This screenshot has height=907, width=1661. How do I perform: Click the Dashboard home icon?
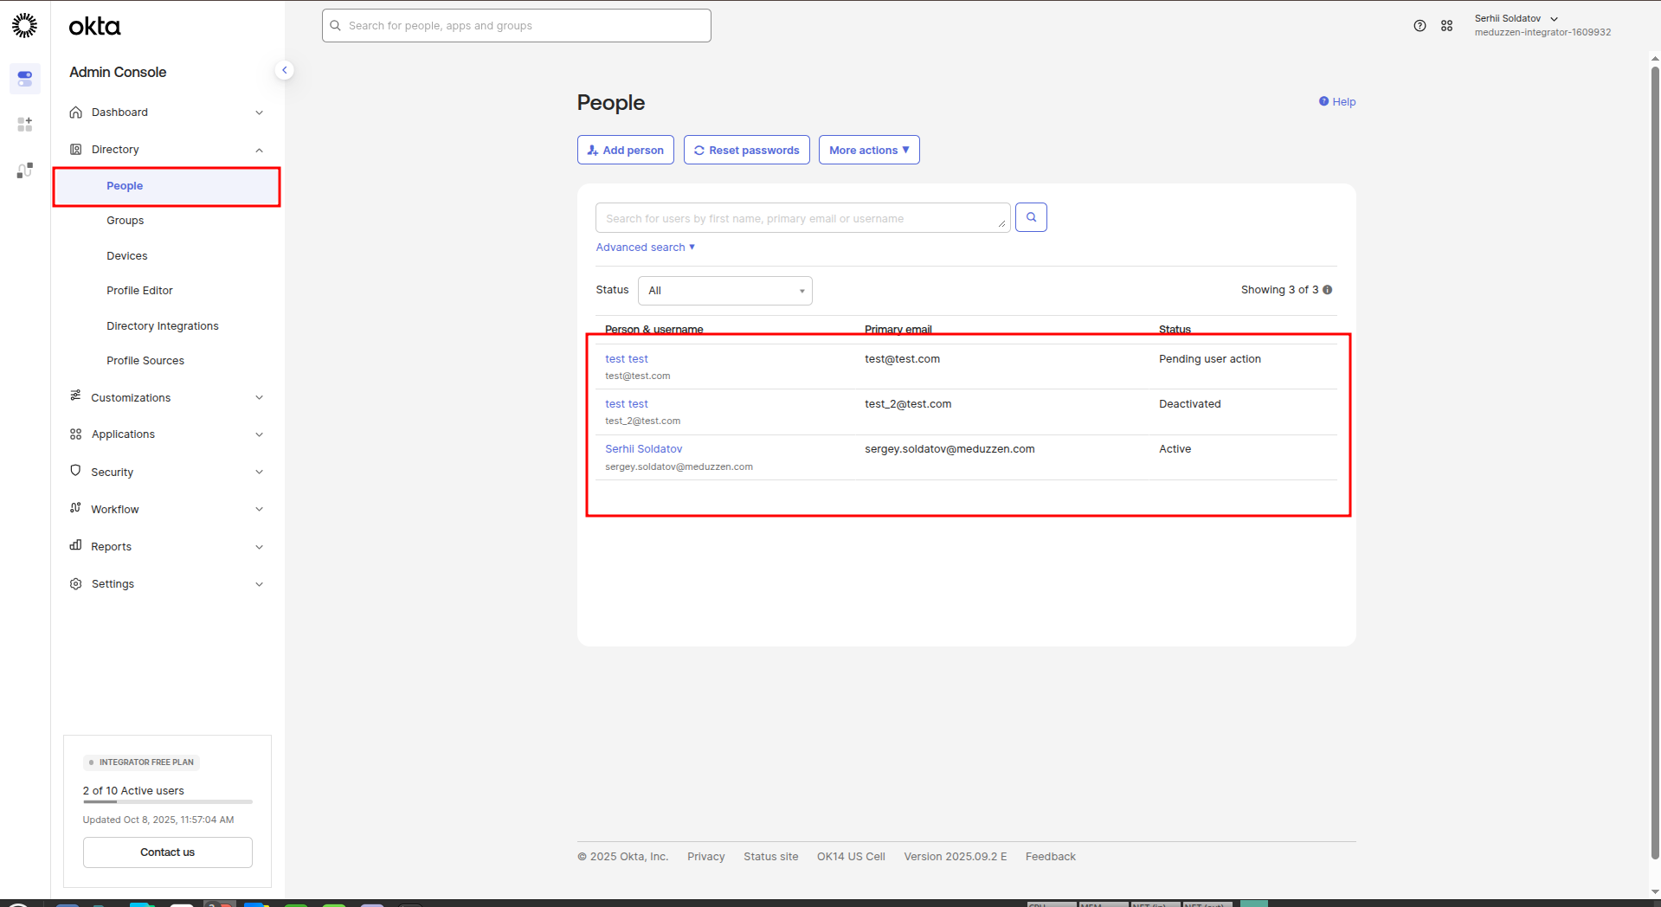[76, 113]
